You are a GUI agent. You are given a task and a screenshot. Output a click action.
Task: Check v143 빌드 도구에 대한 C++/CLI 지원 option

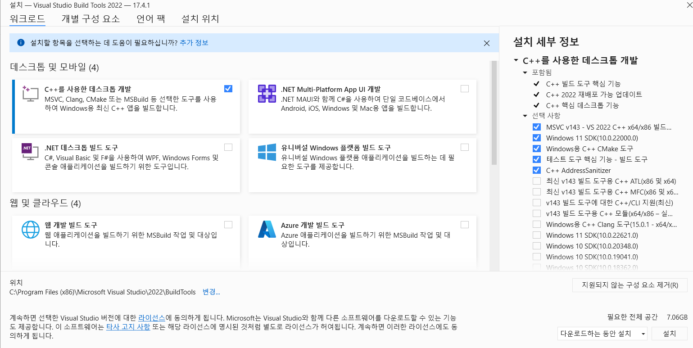(x=536, y=203)
